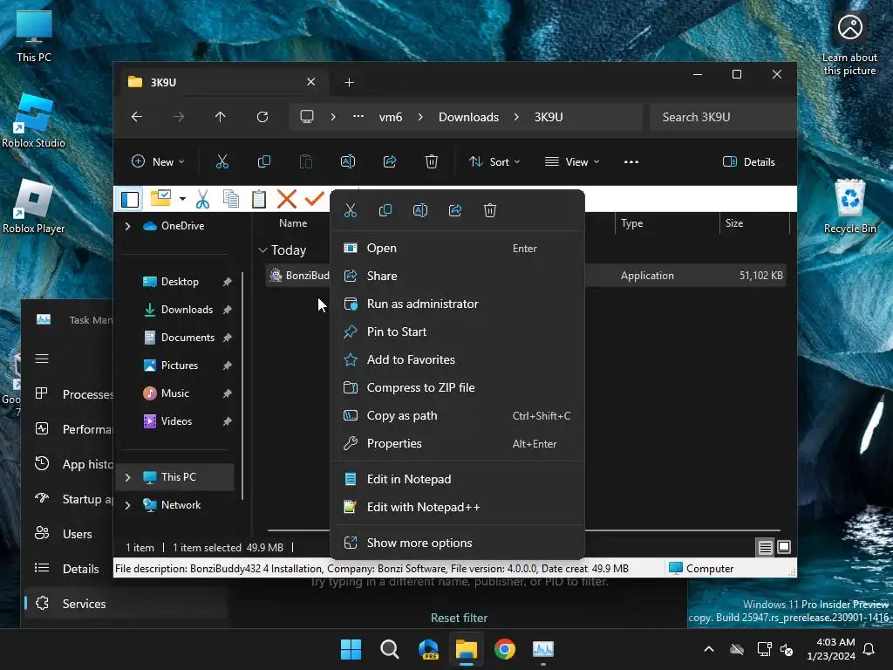Expand chevron after Downloads in address bar

point(516,117)
